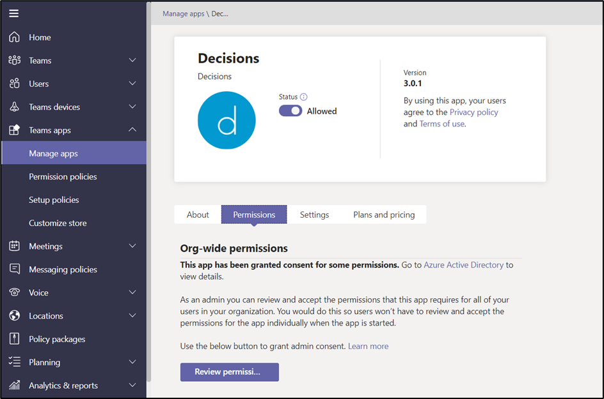Collapse the Teams apps chevron

(132, 130)
